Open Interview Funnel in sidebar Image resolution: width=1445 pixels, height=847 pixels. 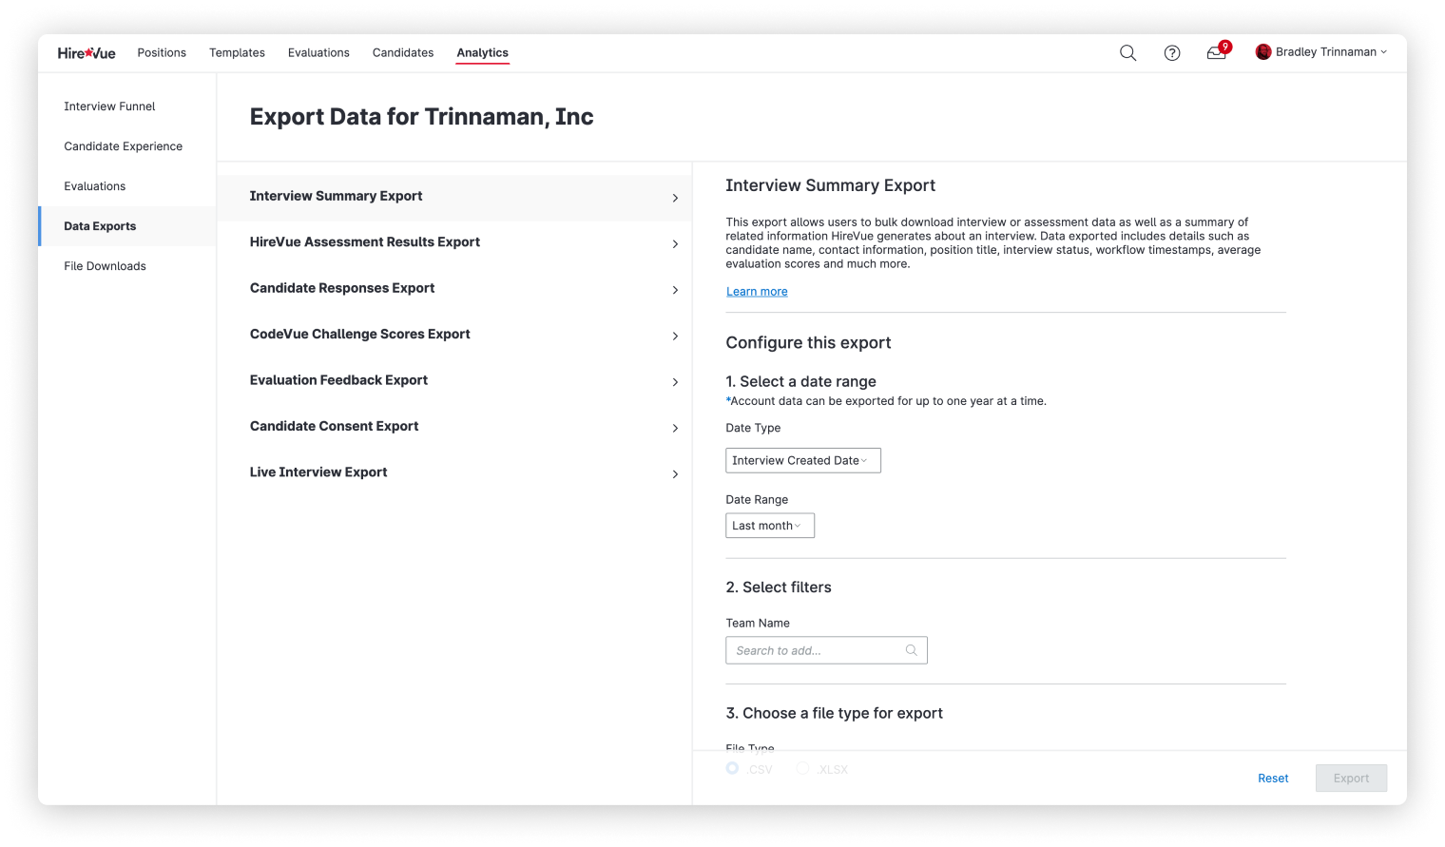127,106
